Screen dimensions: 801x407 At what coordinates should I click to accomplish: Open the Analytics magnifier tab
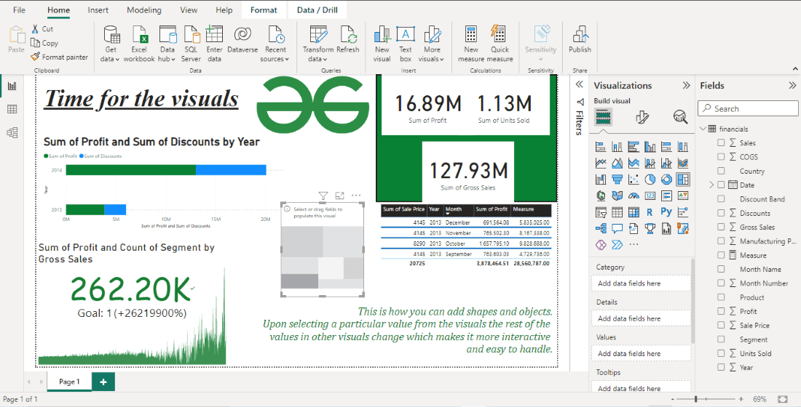point(680,118)
